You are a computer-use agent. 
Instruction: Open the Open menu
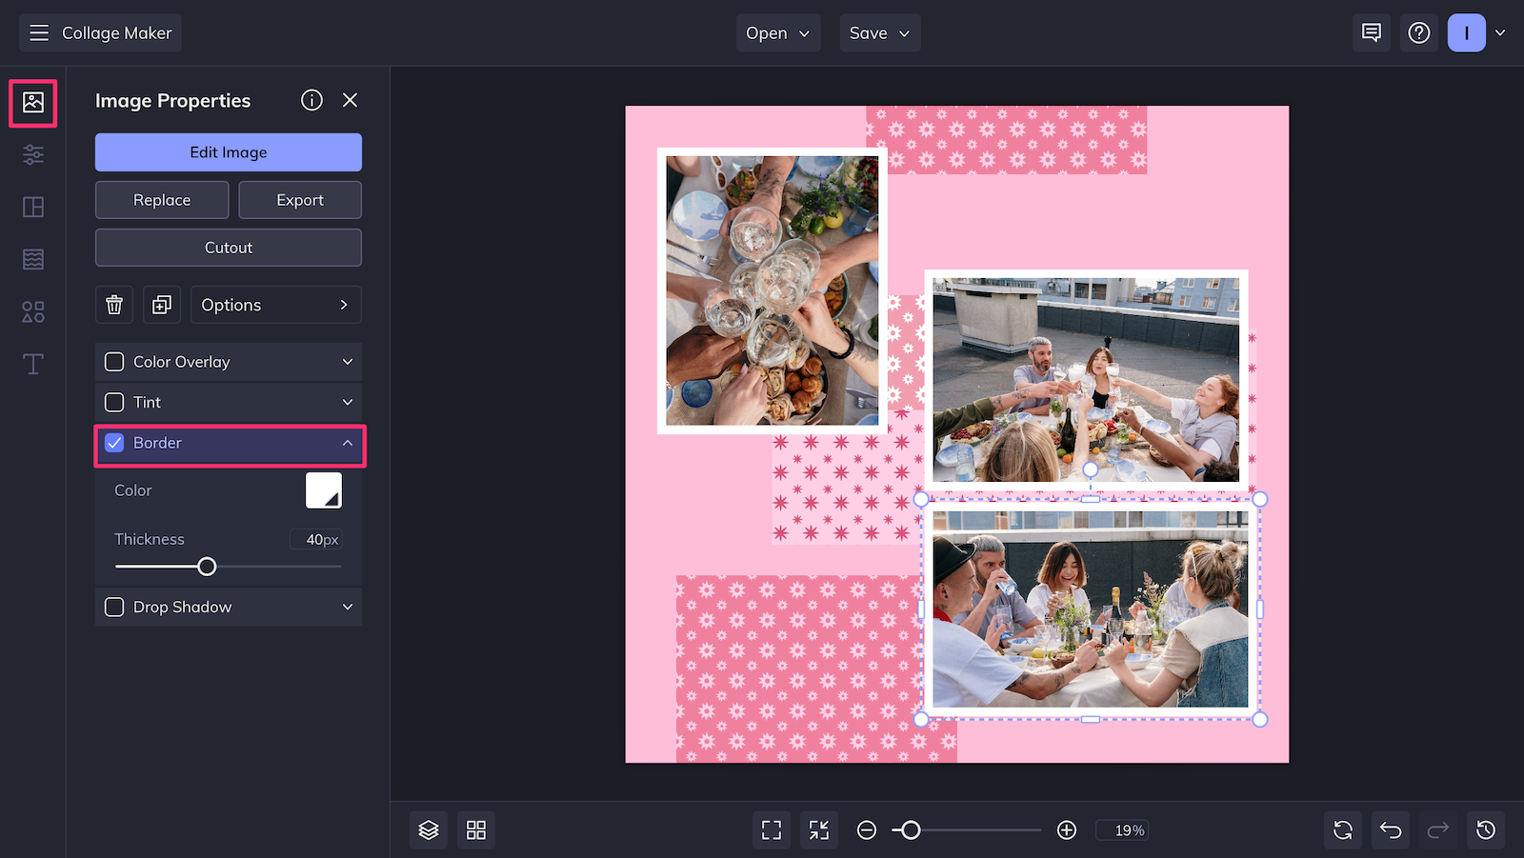tap(777, 33)
